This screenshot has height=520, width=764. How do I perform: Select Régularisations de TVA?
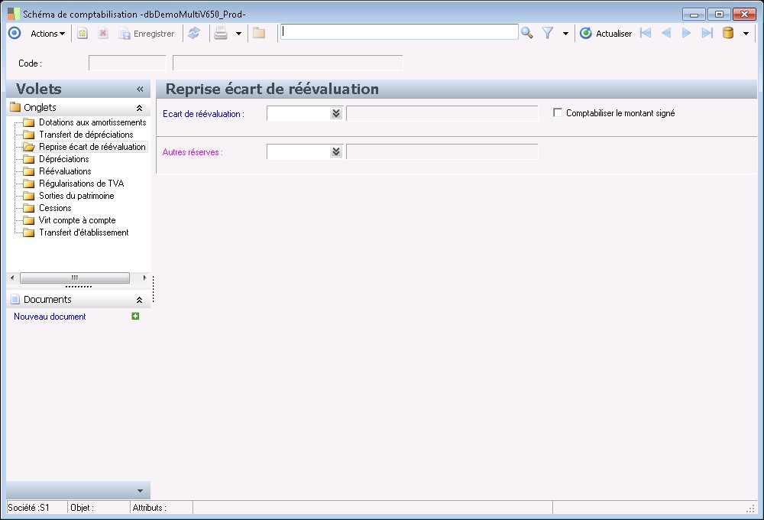(82, 184)
